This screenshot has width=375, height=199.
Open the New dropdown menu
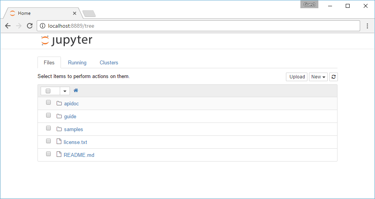tap(318, 77)
